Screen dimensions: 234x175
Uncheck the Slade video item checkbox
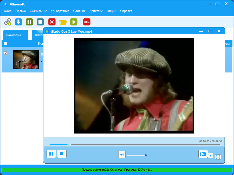coord(5,53)
